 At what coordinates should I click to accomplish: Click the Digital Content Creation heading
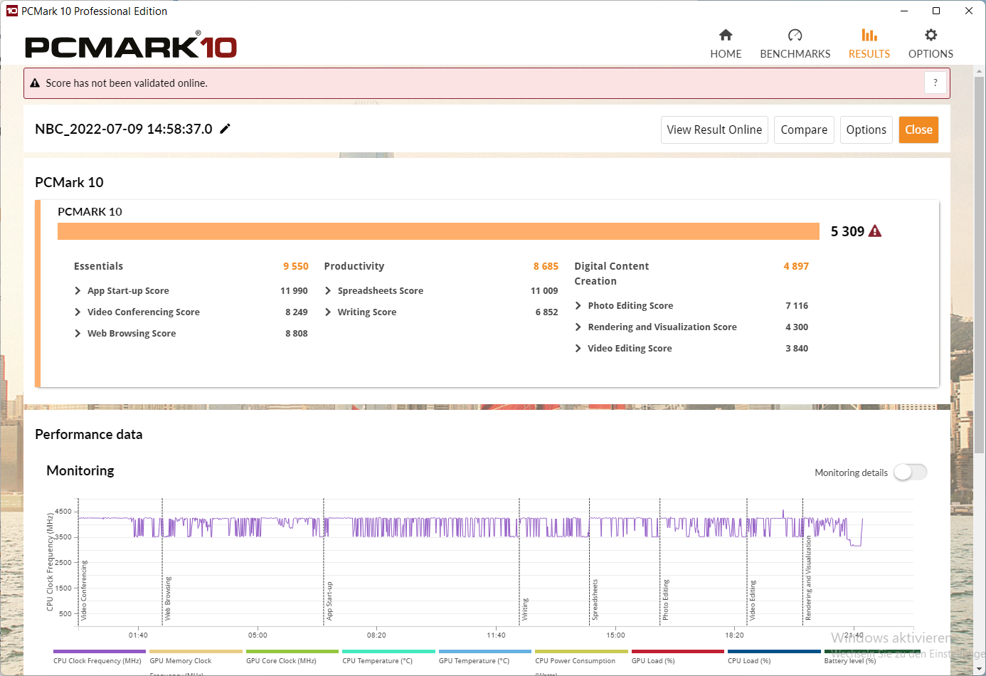pos(612,273)
